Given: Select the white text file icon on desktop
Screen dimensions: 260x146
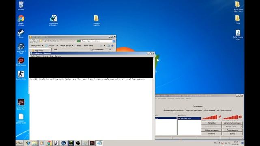Looking at the screenshot, I should click(x=21, y=118).
